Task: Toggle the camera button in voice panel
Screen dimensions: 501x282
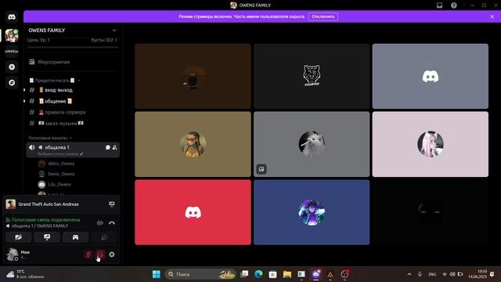Action: tap(18, 237)
